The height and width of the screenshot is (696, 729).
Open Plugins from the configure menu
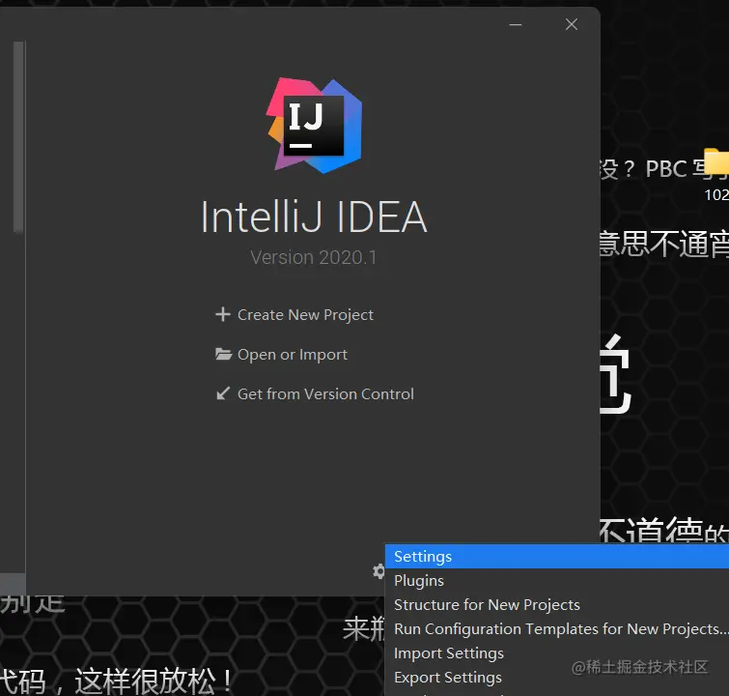click(x=557, y=581)
